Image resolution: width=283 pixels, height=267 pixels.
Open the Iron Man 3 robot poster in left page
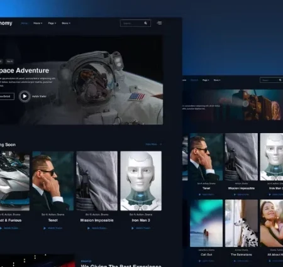(x=141, y=181)
